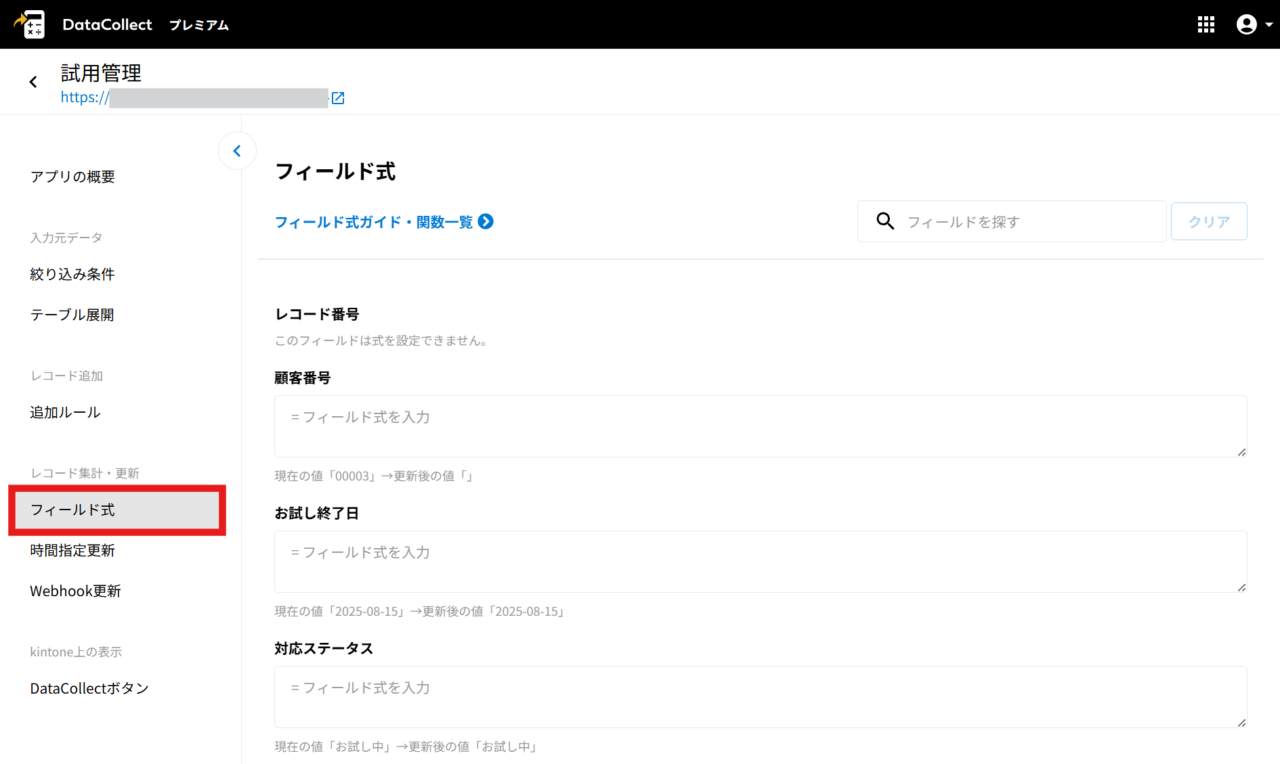The height and width of the screenshot is (764, 1280).
Task: Click resize handle of お試し終了日 textarea
Action: click(x=1241, y=587)
